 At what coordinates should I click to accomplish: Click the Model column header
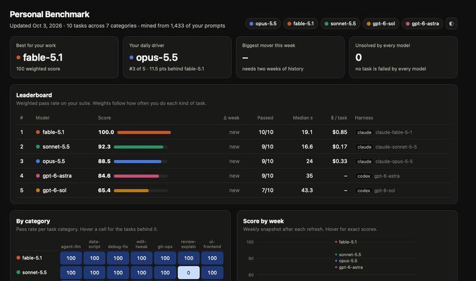[42, 118]
